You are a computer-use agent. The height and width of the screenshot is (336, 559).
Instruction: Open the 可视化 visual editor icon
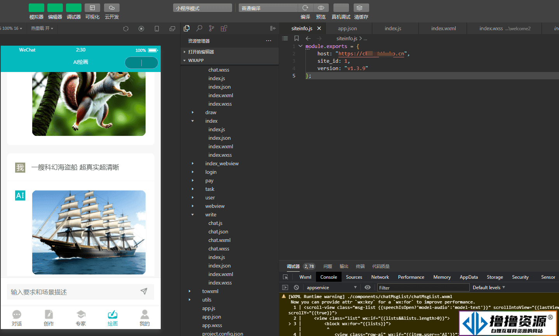[92, 8]
